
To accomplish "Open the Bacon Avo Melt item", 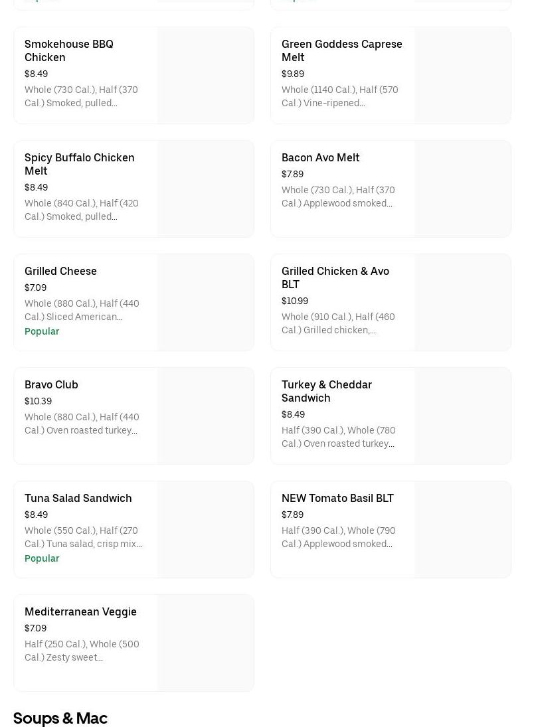I will pyautogui.click(x=320, y=157).
